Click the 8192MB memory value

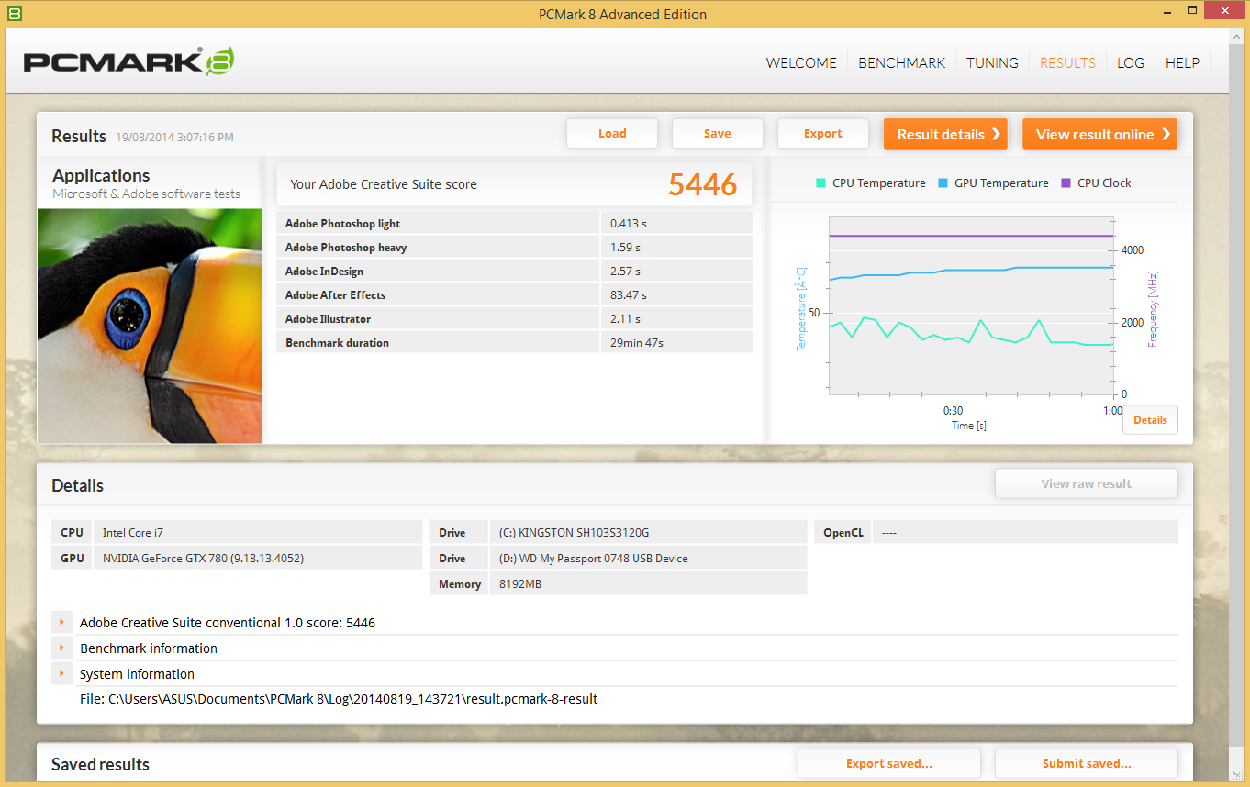tap(648, 583)
